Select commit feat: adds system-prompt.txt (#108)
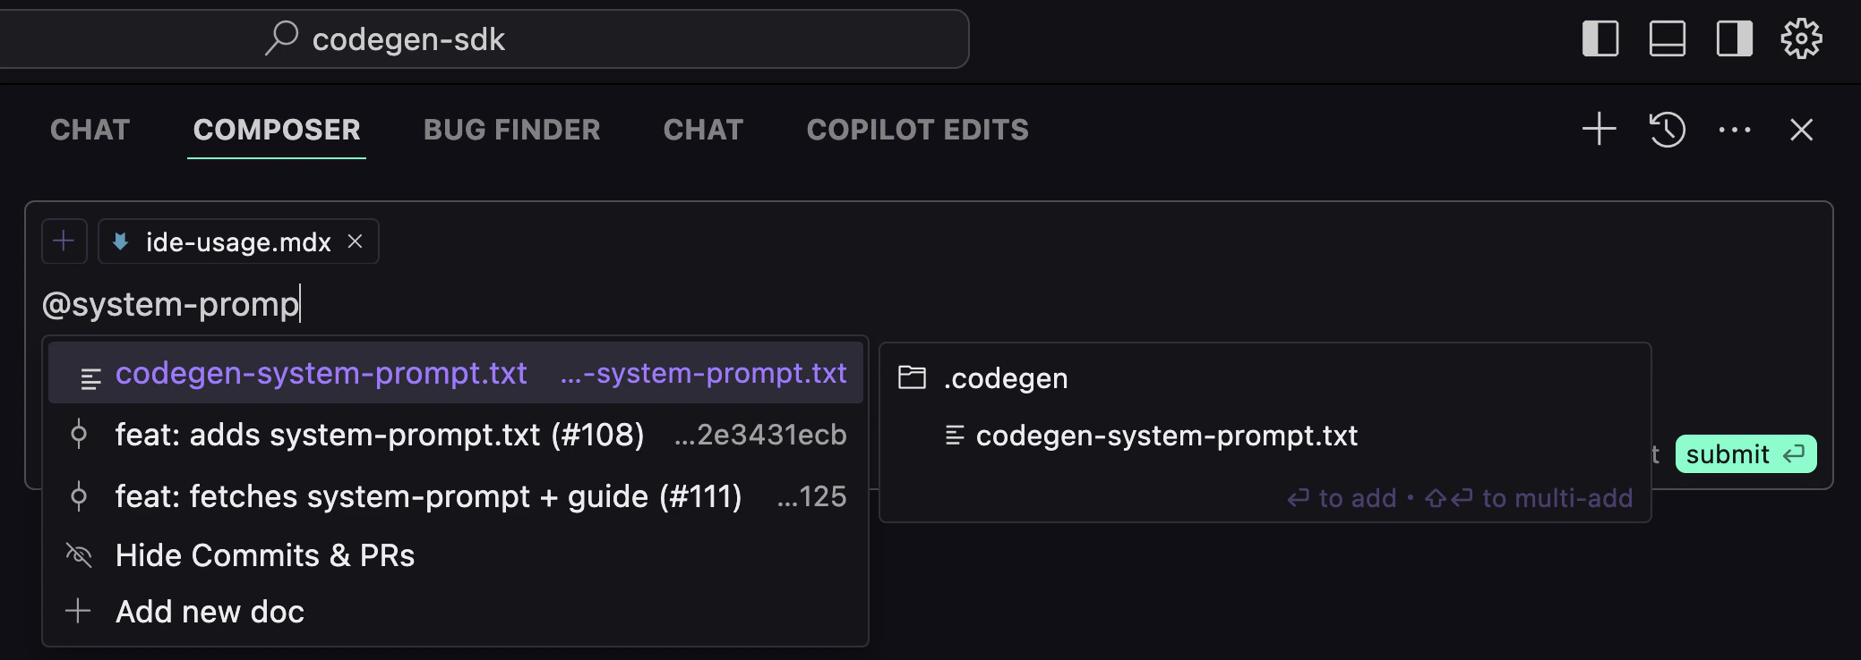This screenshot has height=660, width=1861. (x=456, y=435)
